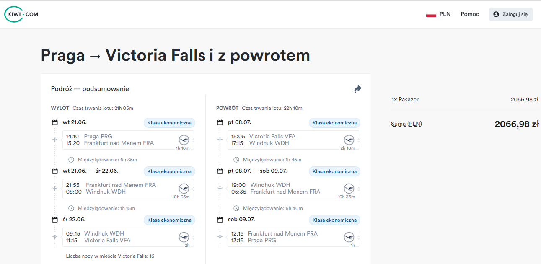Click Lufthansa logo on 19:00 Windhuk–Frankfurt flight
The image size is (541, 264).
tap(349, 189)
